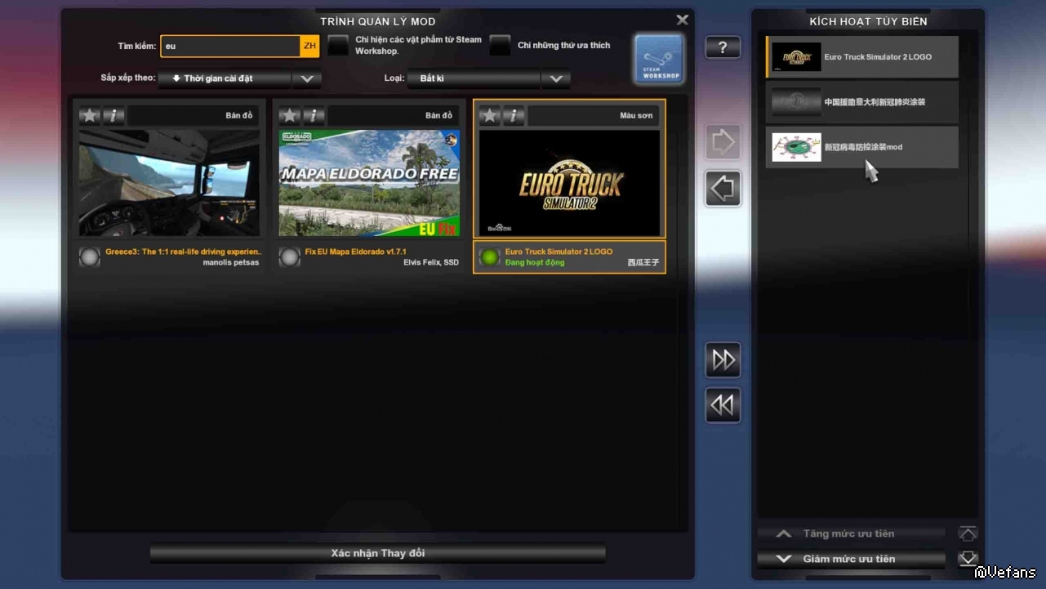Screen dimensions: 1046x589
Task: Toggle green active light of LOGO mod
Action: [x=489, y=257]
